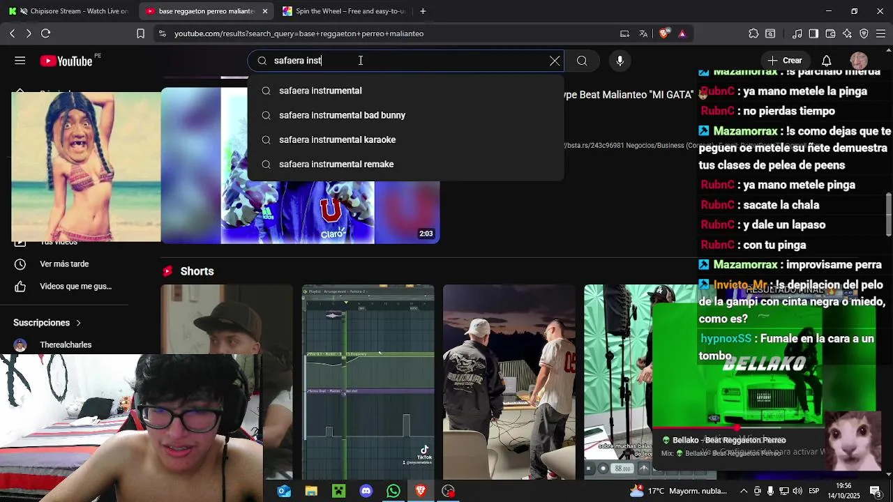Open the microphone icon in the system tray
The image size is (893, 502).
tap(770, 491)
